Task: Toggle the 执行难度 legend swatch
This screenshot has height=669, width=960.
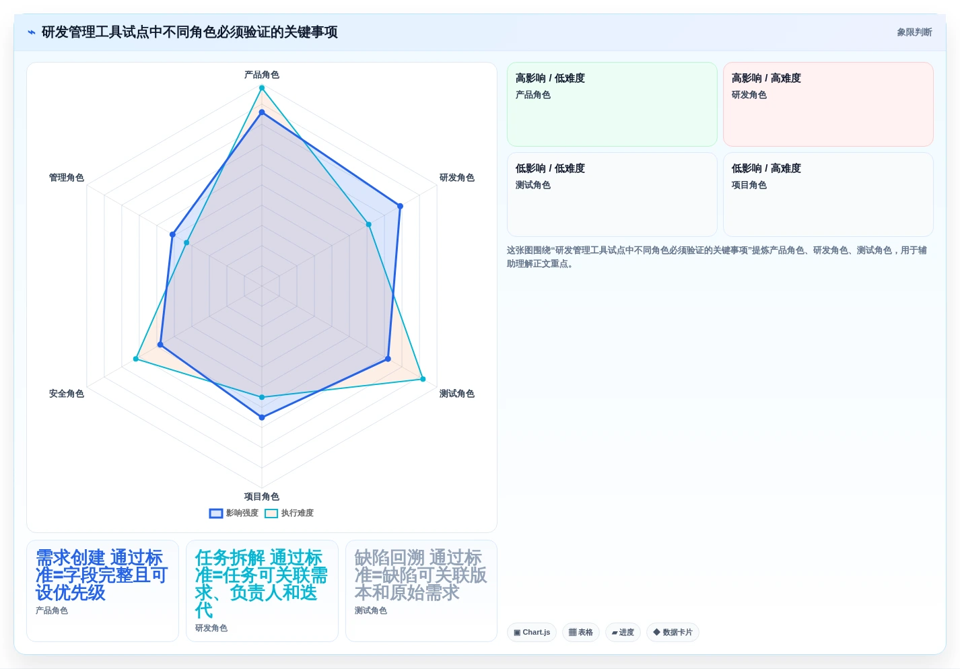Action: pos(271,514)
